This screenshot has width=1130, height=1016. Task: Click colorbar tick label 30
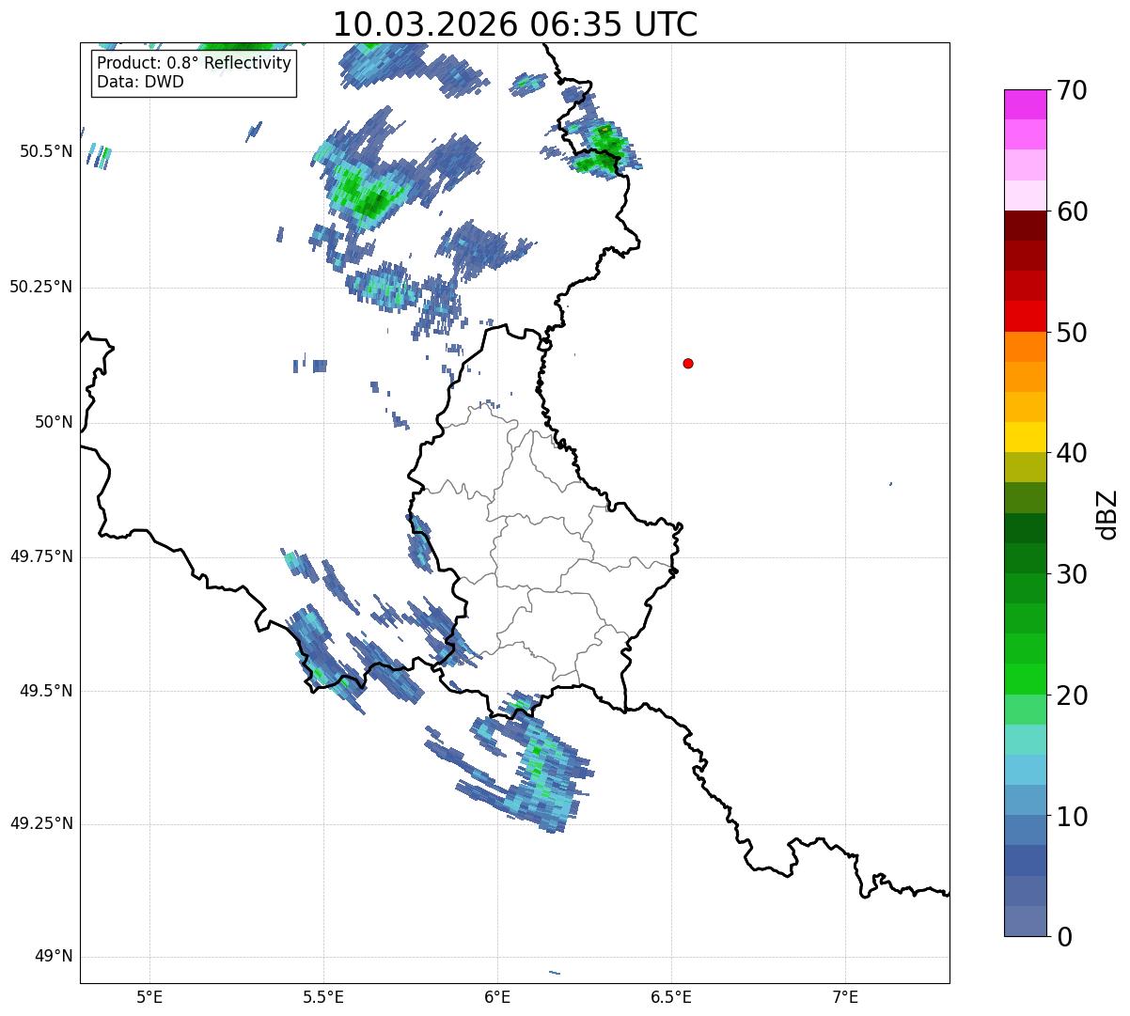click(1072, 573)
